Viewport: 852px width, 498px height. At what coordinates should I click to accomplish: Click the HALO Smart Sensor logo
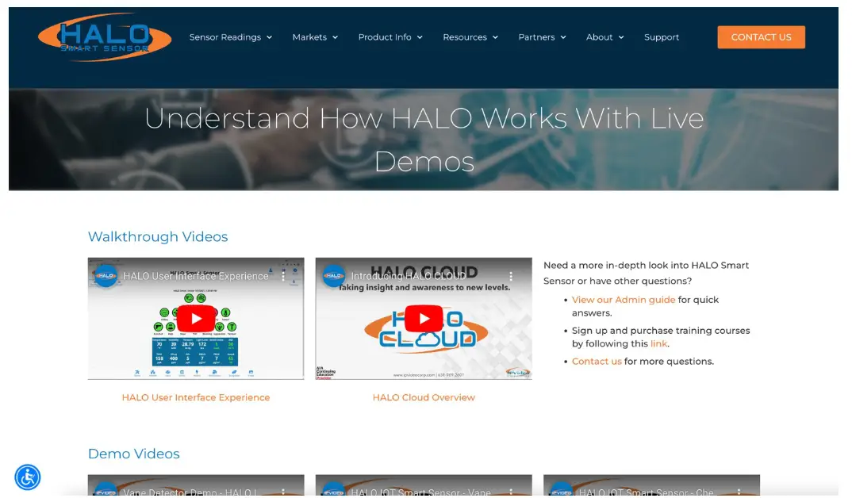[103, 36]
